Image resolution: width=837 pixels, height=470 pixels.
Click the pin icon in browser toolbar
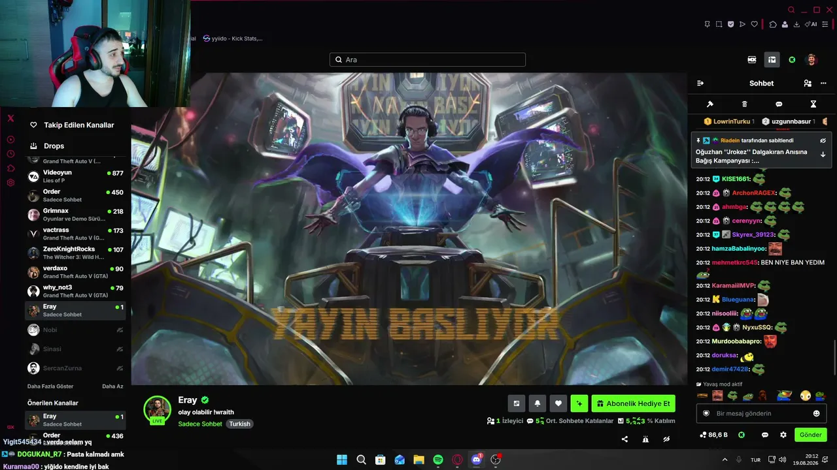tap(707, 24)
